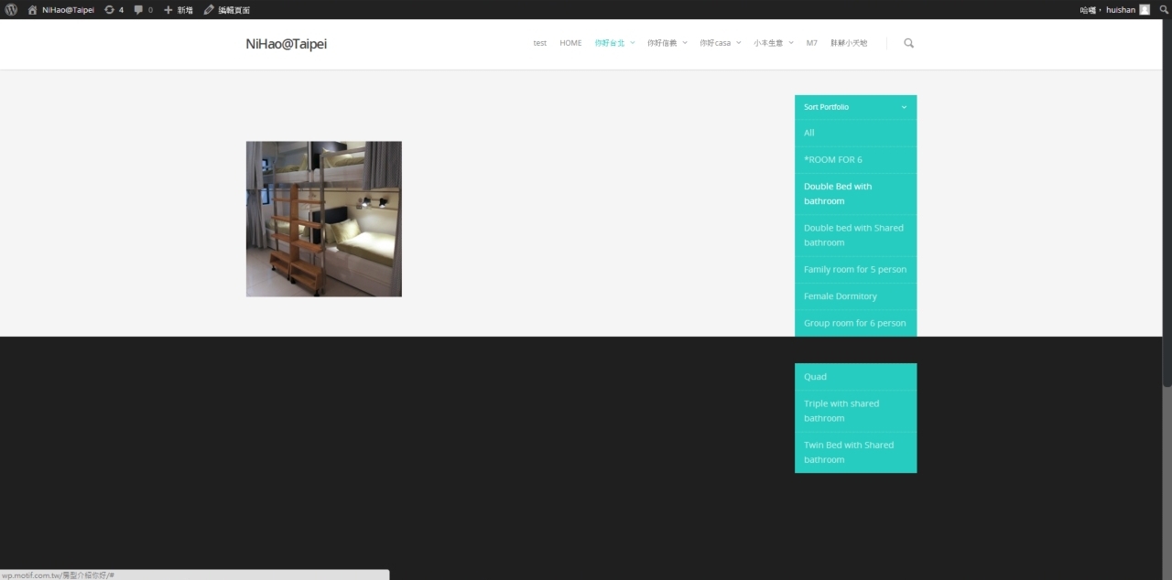This screenshot has height=580, width=1172.
Task: Expand the 你好信義 dropdown chevron
Action: (x=684, y=43)
